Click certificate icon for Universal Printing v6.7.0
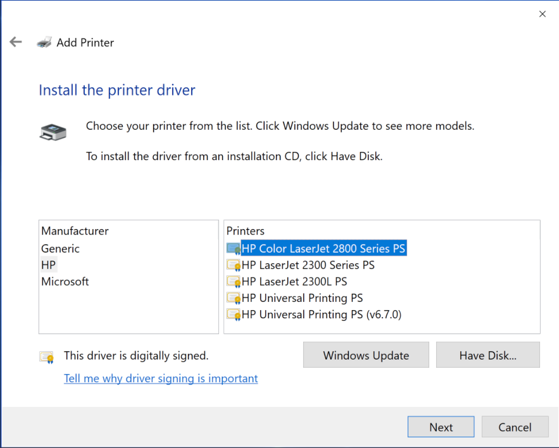Image resolution: width=559 pixels, height=448 pixels. [x=234, y=314]
